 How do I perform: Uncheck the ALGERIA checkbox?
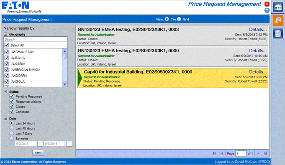pyautogui.click(x=7, y=63)
